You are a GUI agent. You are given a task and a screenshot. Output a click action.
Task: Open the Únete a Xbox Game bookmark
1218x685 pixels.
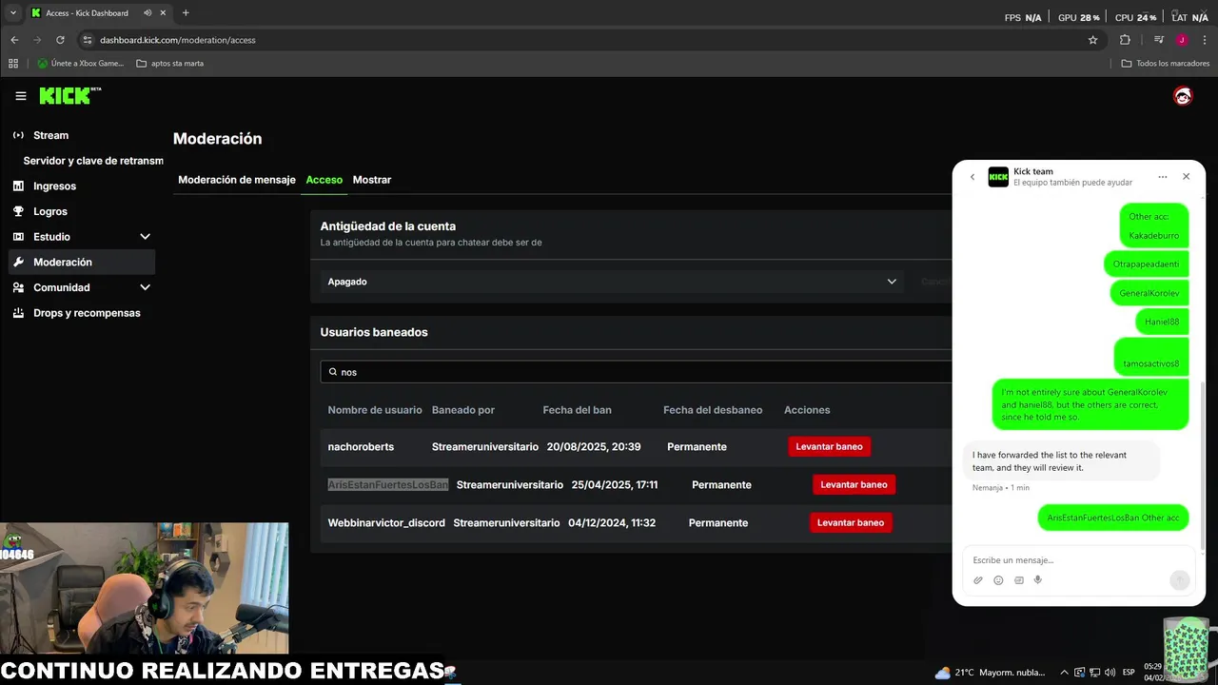80,64
